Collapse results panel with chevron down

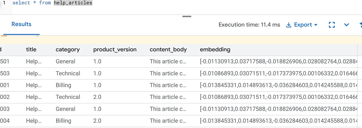[x=346, y=25]
